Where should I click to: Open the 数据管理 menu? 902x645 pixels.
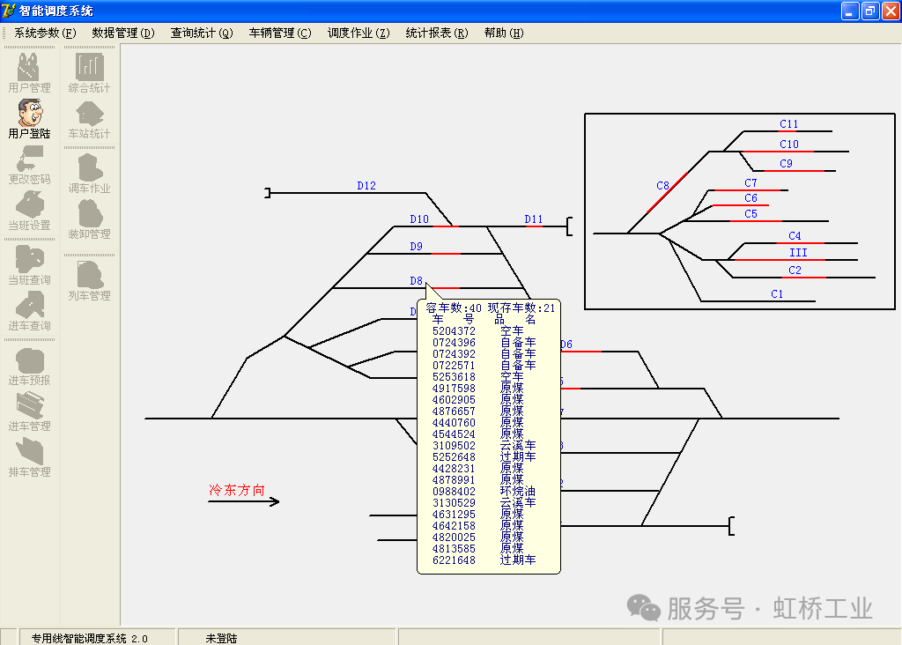pos(123,33)
